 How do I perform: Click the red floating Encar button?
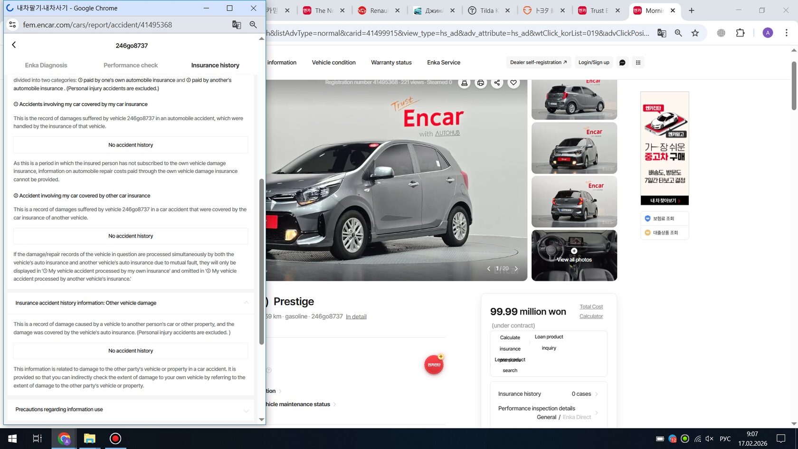pyautogui.click(x=434, y=364)
